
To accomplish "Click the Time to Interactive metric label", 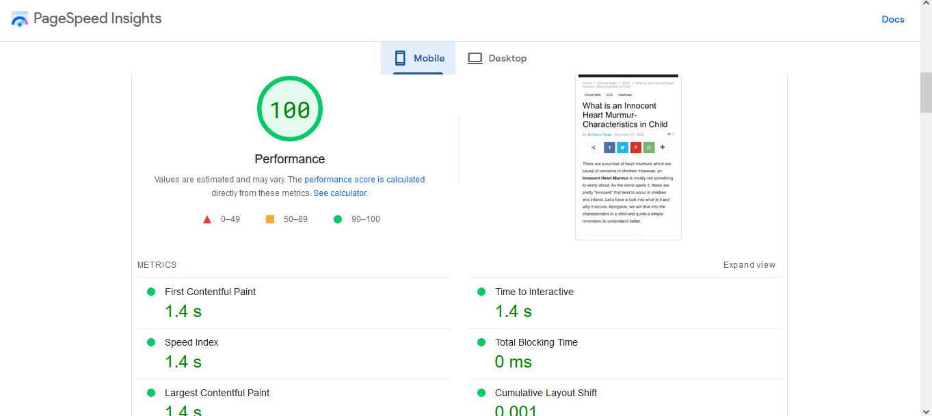I will pyautogui.click(x=534, y=292).
